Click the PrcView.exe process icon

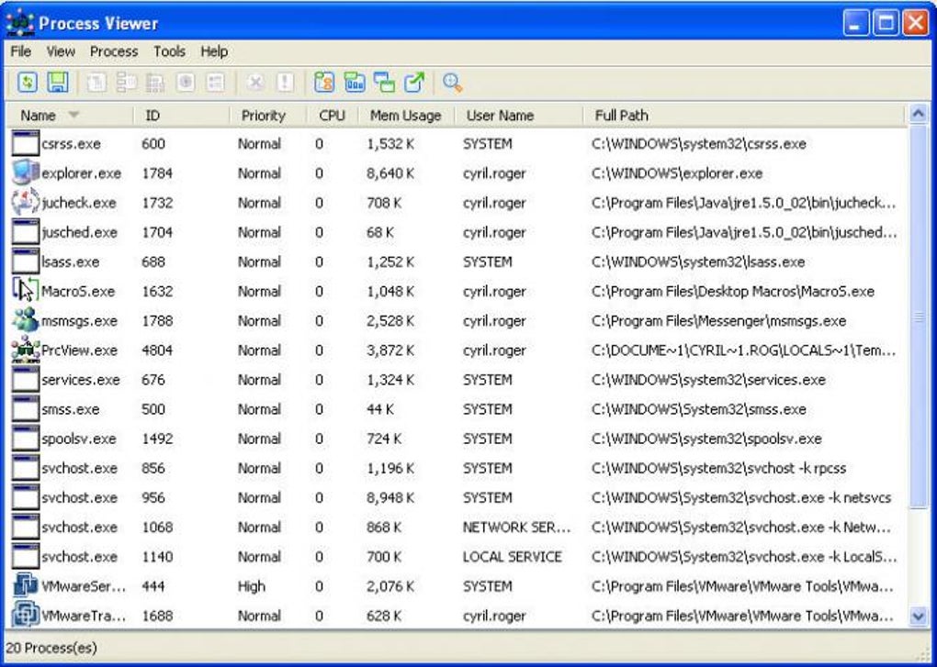pos(26,350)
